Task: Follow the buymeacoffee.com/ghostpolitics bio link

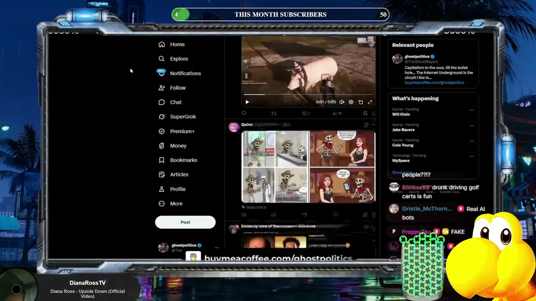Action: coord(434,83)
